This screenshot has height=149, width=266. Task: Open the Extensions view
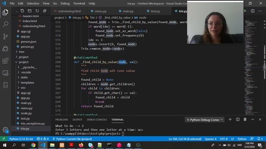coord(5,61)
